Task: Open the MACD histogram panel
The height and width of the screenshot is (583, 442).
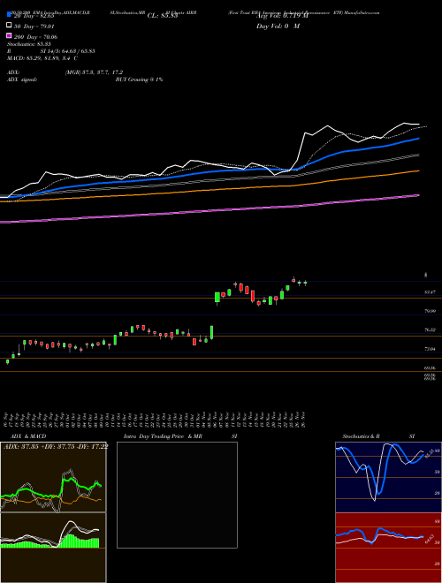Action: pyautogui.click(x=53, y=548)
